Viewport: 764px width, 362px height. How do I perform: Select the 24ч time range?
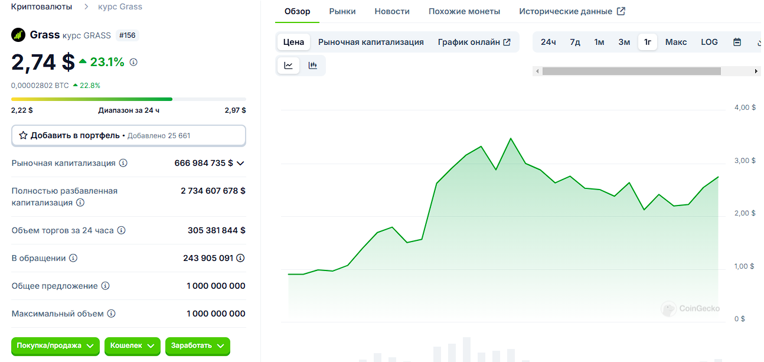548,42
